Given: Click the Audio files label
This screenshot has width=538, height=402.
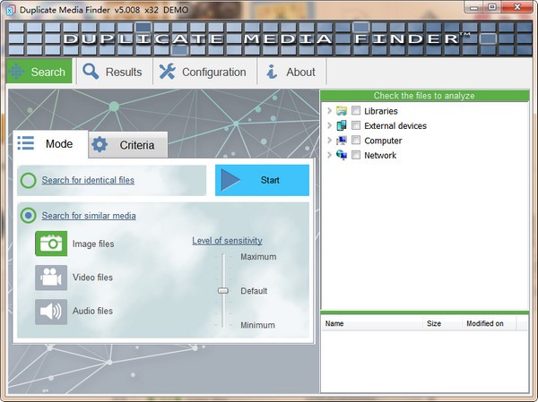Looking at the screenshot, I should pyautogui.click(x=92, y=311).
